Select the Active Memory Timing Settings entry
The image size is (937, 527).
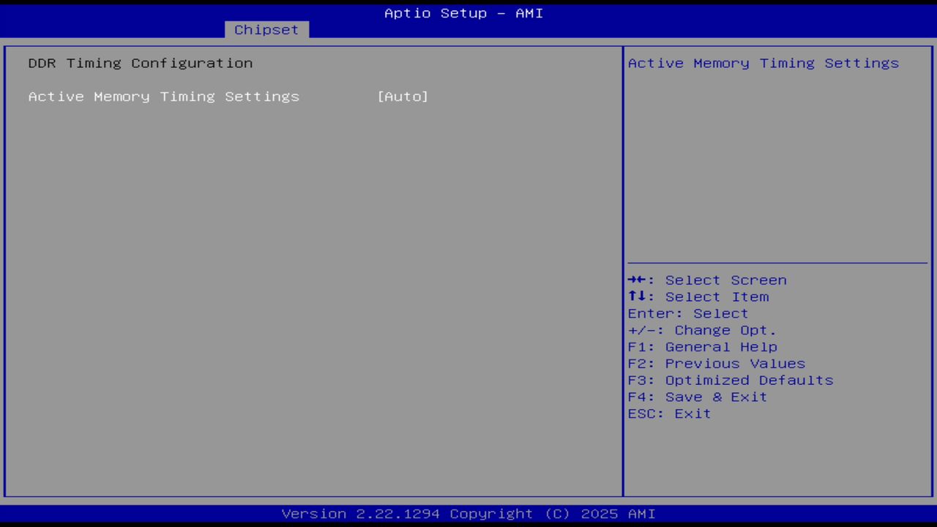163,96
